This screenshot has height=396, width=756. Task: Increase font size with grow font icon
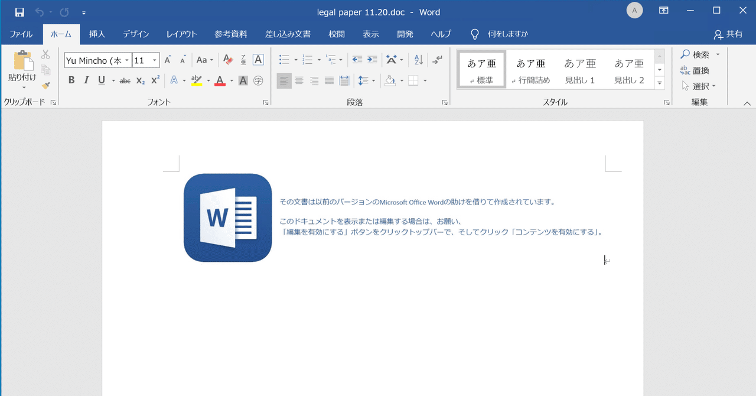168,60
